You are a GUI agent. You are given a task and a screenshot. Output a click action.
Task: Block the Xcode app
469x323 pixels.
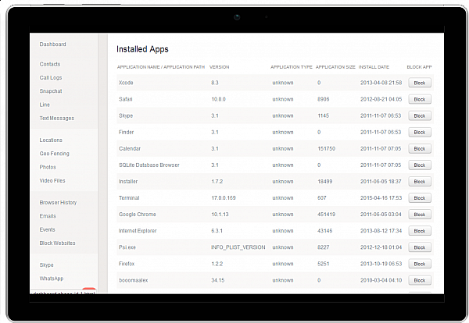click(419, 83)
